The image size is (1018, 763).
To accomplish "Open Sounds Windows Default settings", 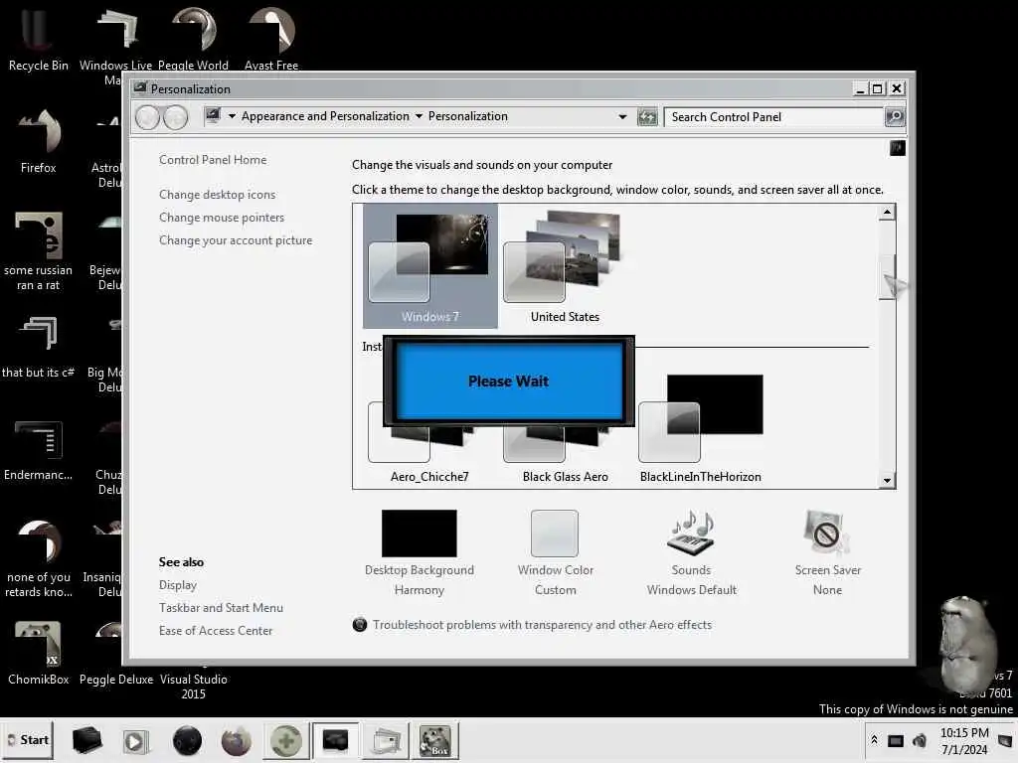I will 692,552.
